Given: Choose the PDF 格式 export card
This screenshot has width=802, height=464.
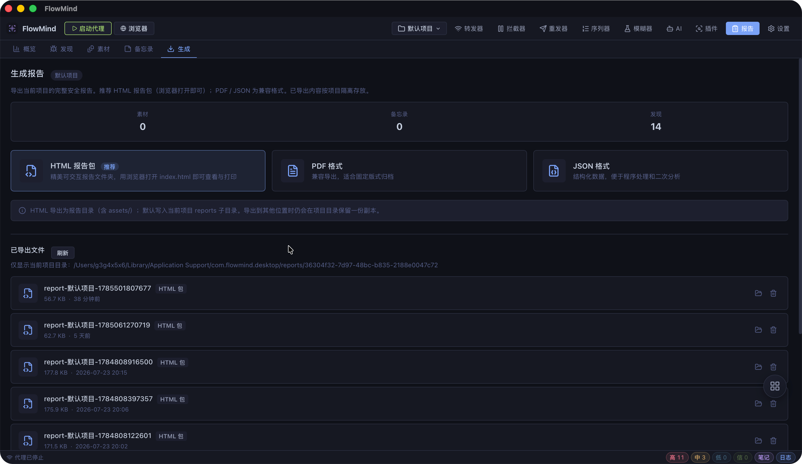Looking at the screenshot, I should coord(399,171).
